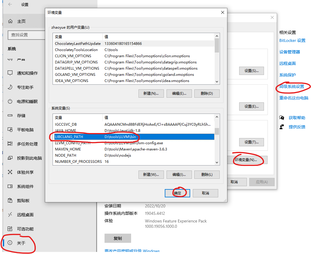Viewport: 313px width, 254px height.
Task: Open the BitLocker 设置 link
Action: click(x=292, y=40)
